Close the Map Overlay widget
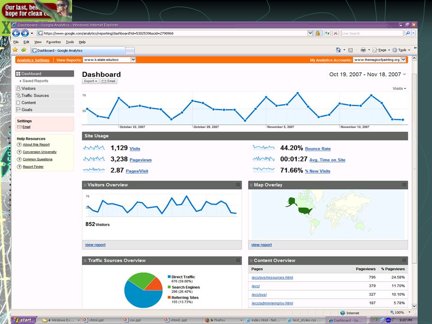 (x=404, y=184)
